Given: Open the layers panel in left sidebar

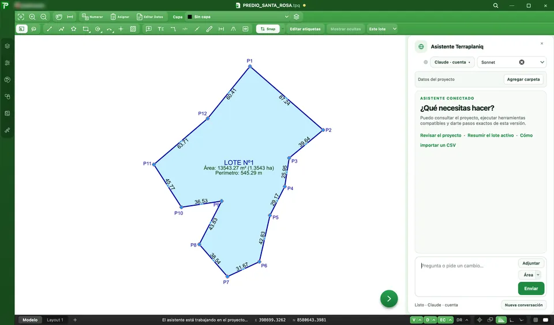Looking at the screenshot, I should point(7,46).
